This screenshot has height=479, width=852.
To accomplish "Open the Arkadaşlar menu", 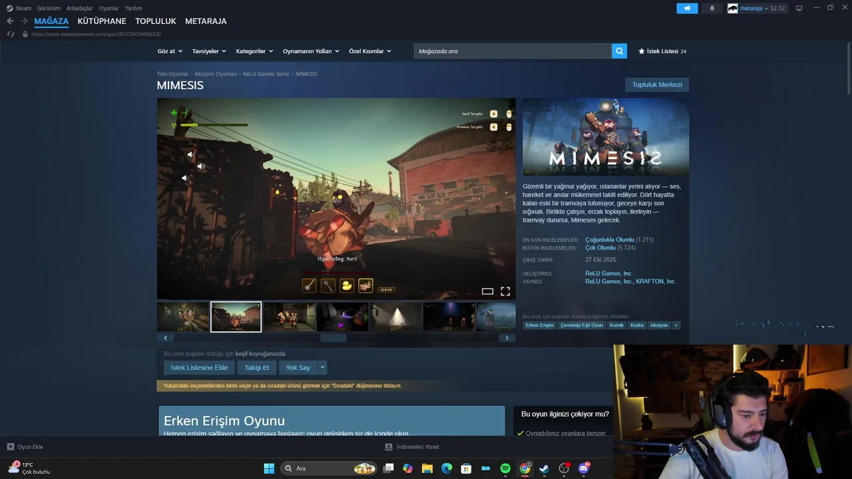I will [80, 8].
